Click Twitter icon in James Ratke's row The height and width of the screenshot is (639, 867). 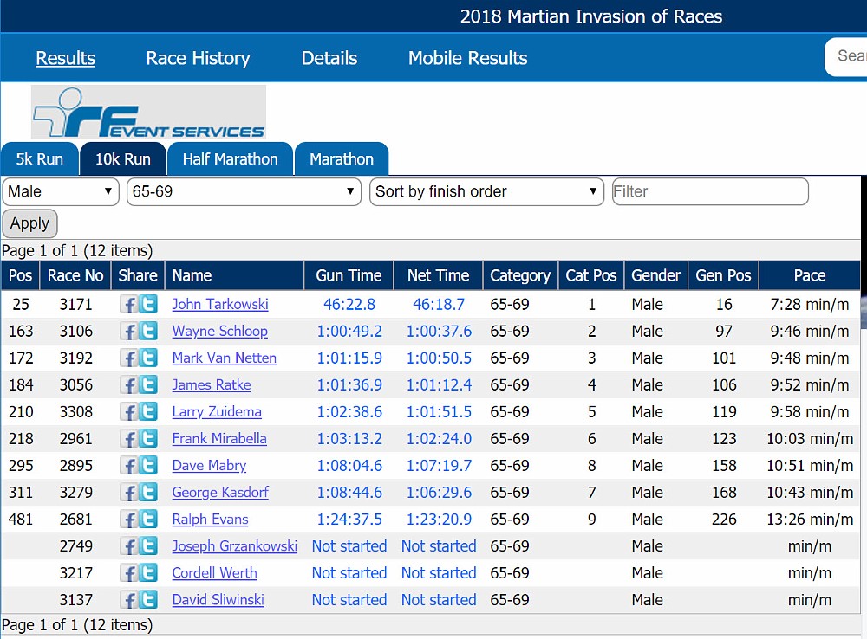point(148,385)
